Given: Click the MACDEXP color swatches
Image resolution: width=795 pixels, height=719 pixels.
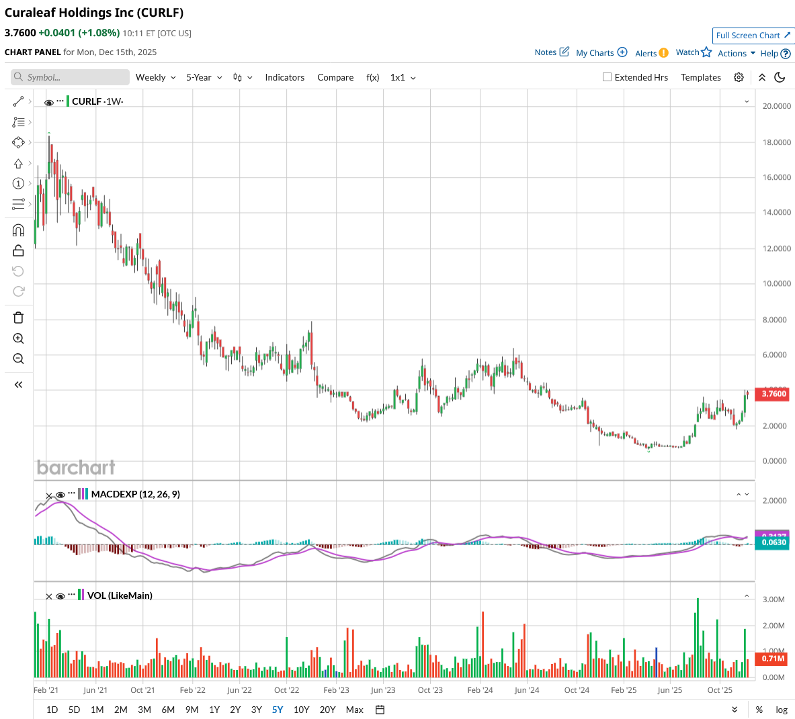Looking at the screenshot, I should point(83,494).
